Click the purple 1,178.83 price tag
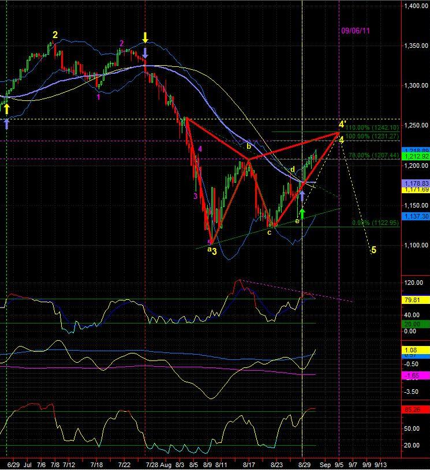This screenshot has height=470, width=430. click(417, 182)
